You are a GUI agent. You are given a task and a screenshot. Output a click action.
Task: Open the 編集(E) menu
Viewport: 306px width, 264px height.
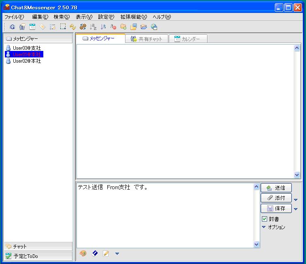tap(40, 17)
